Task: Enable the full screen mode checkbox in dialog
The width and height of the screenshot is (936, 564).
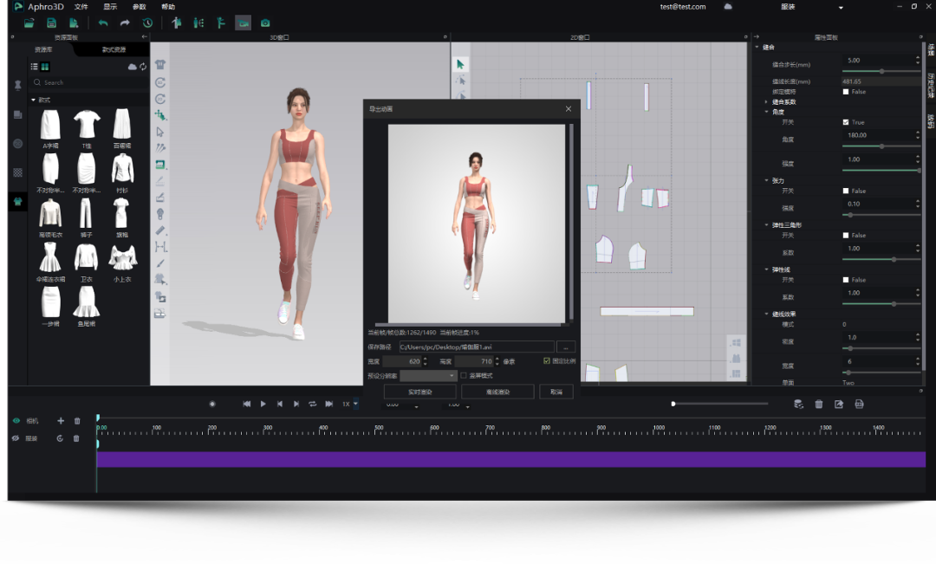Action: coord(463,375)
